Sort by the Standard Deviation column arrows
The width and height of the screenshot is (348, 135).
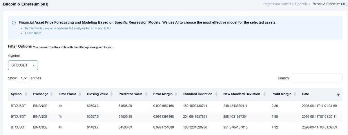point(216,94)
